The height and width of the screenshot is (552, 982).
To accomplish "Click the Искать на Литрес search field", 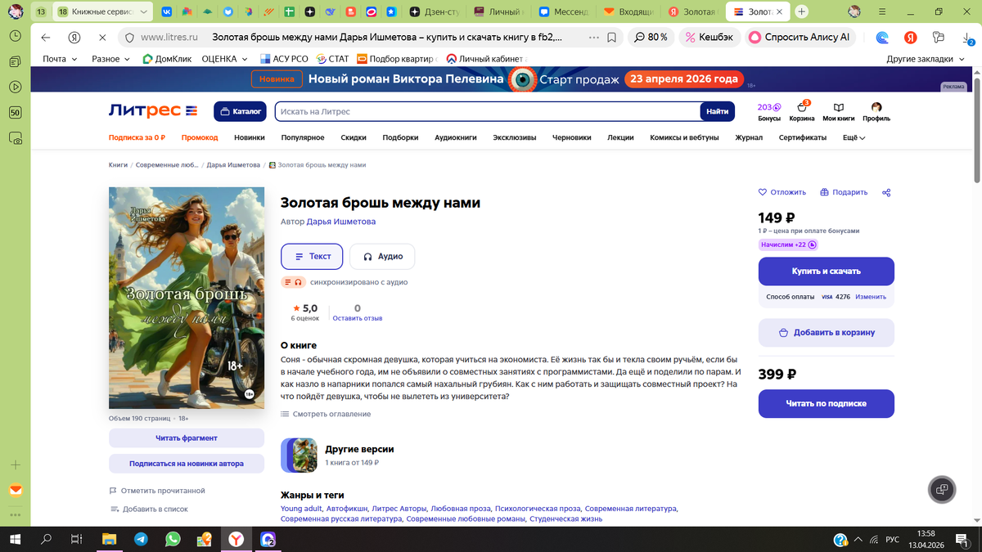I will [x=488, y=111].
